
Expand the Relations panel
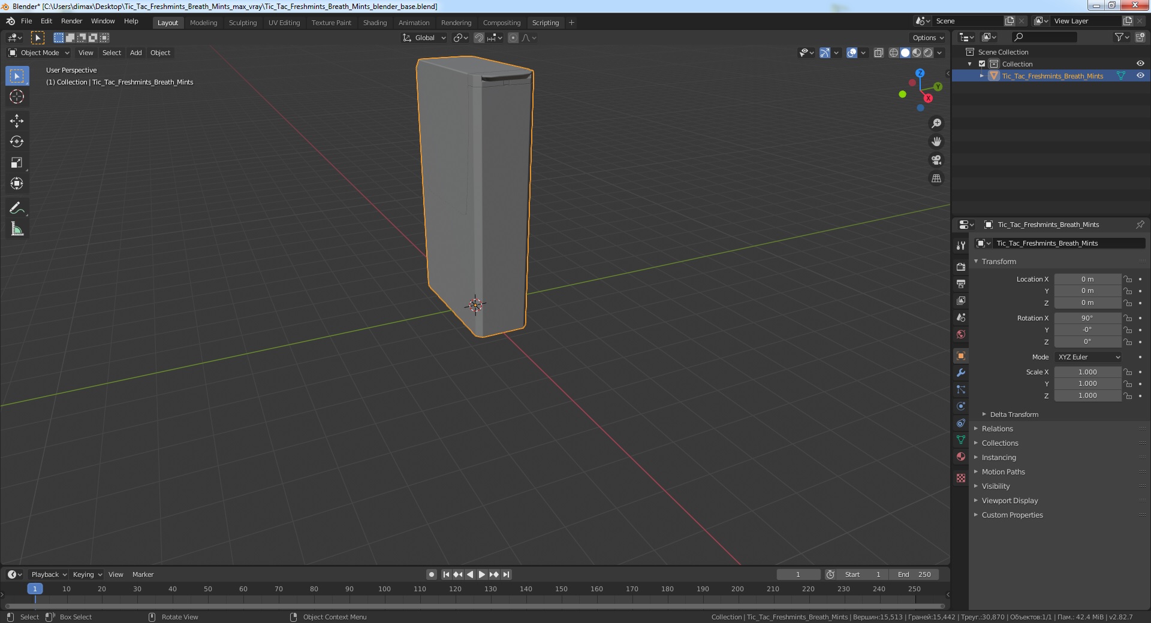click(997, 429)
